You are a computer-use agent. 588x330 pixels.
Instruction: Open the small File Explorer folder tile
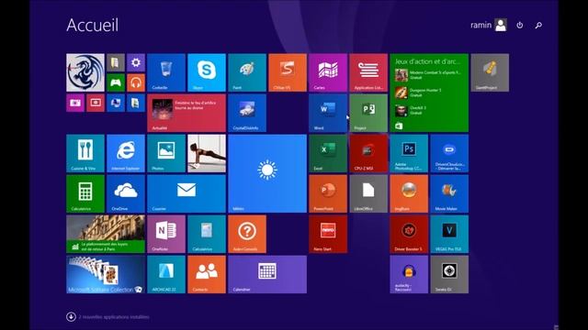coord(136,103)
